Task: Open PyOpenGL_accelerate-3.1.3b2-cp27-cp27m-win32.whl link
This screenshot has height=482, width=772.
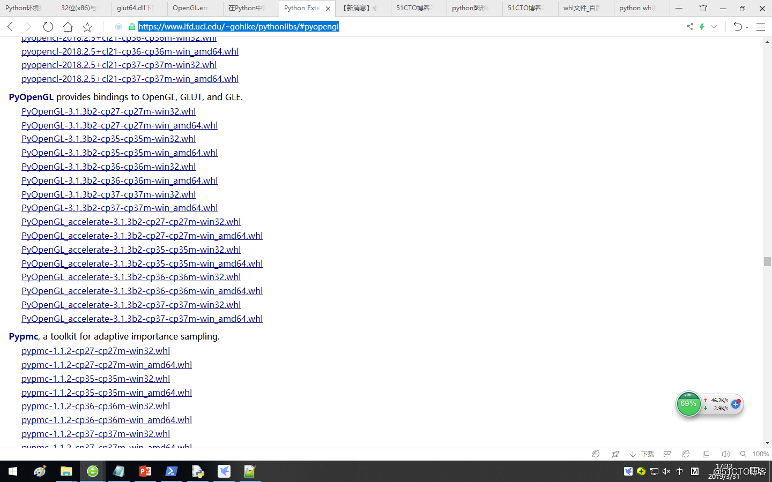Action: coord(131,222)
